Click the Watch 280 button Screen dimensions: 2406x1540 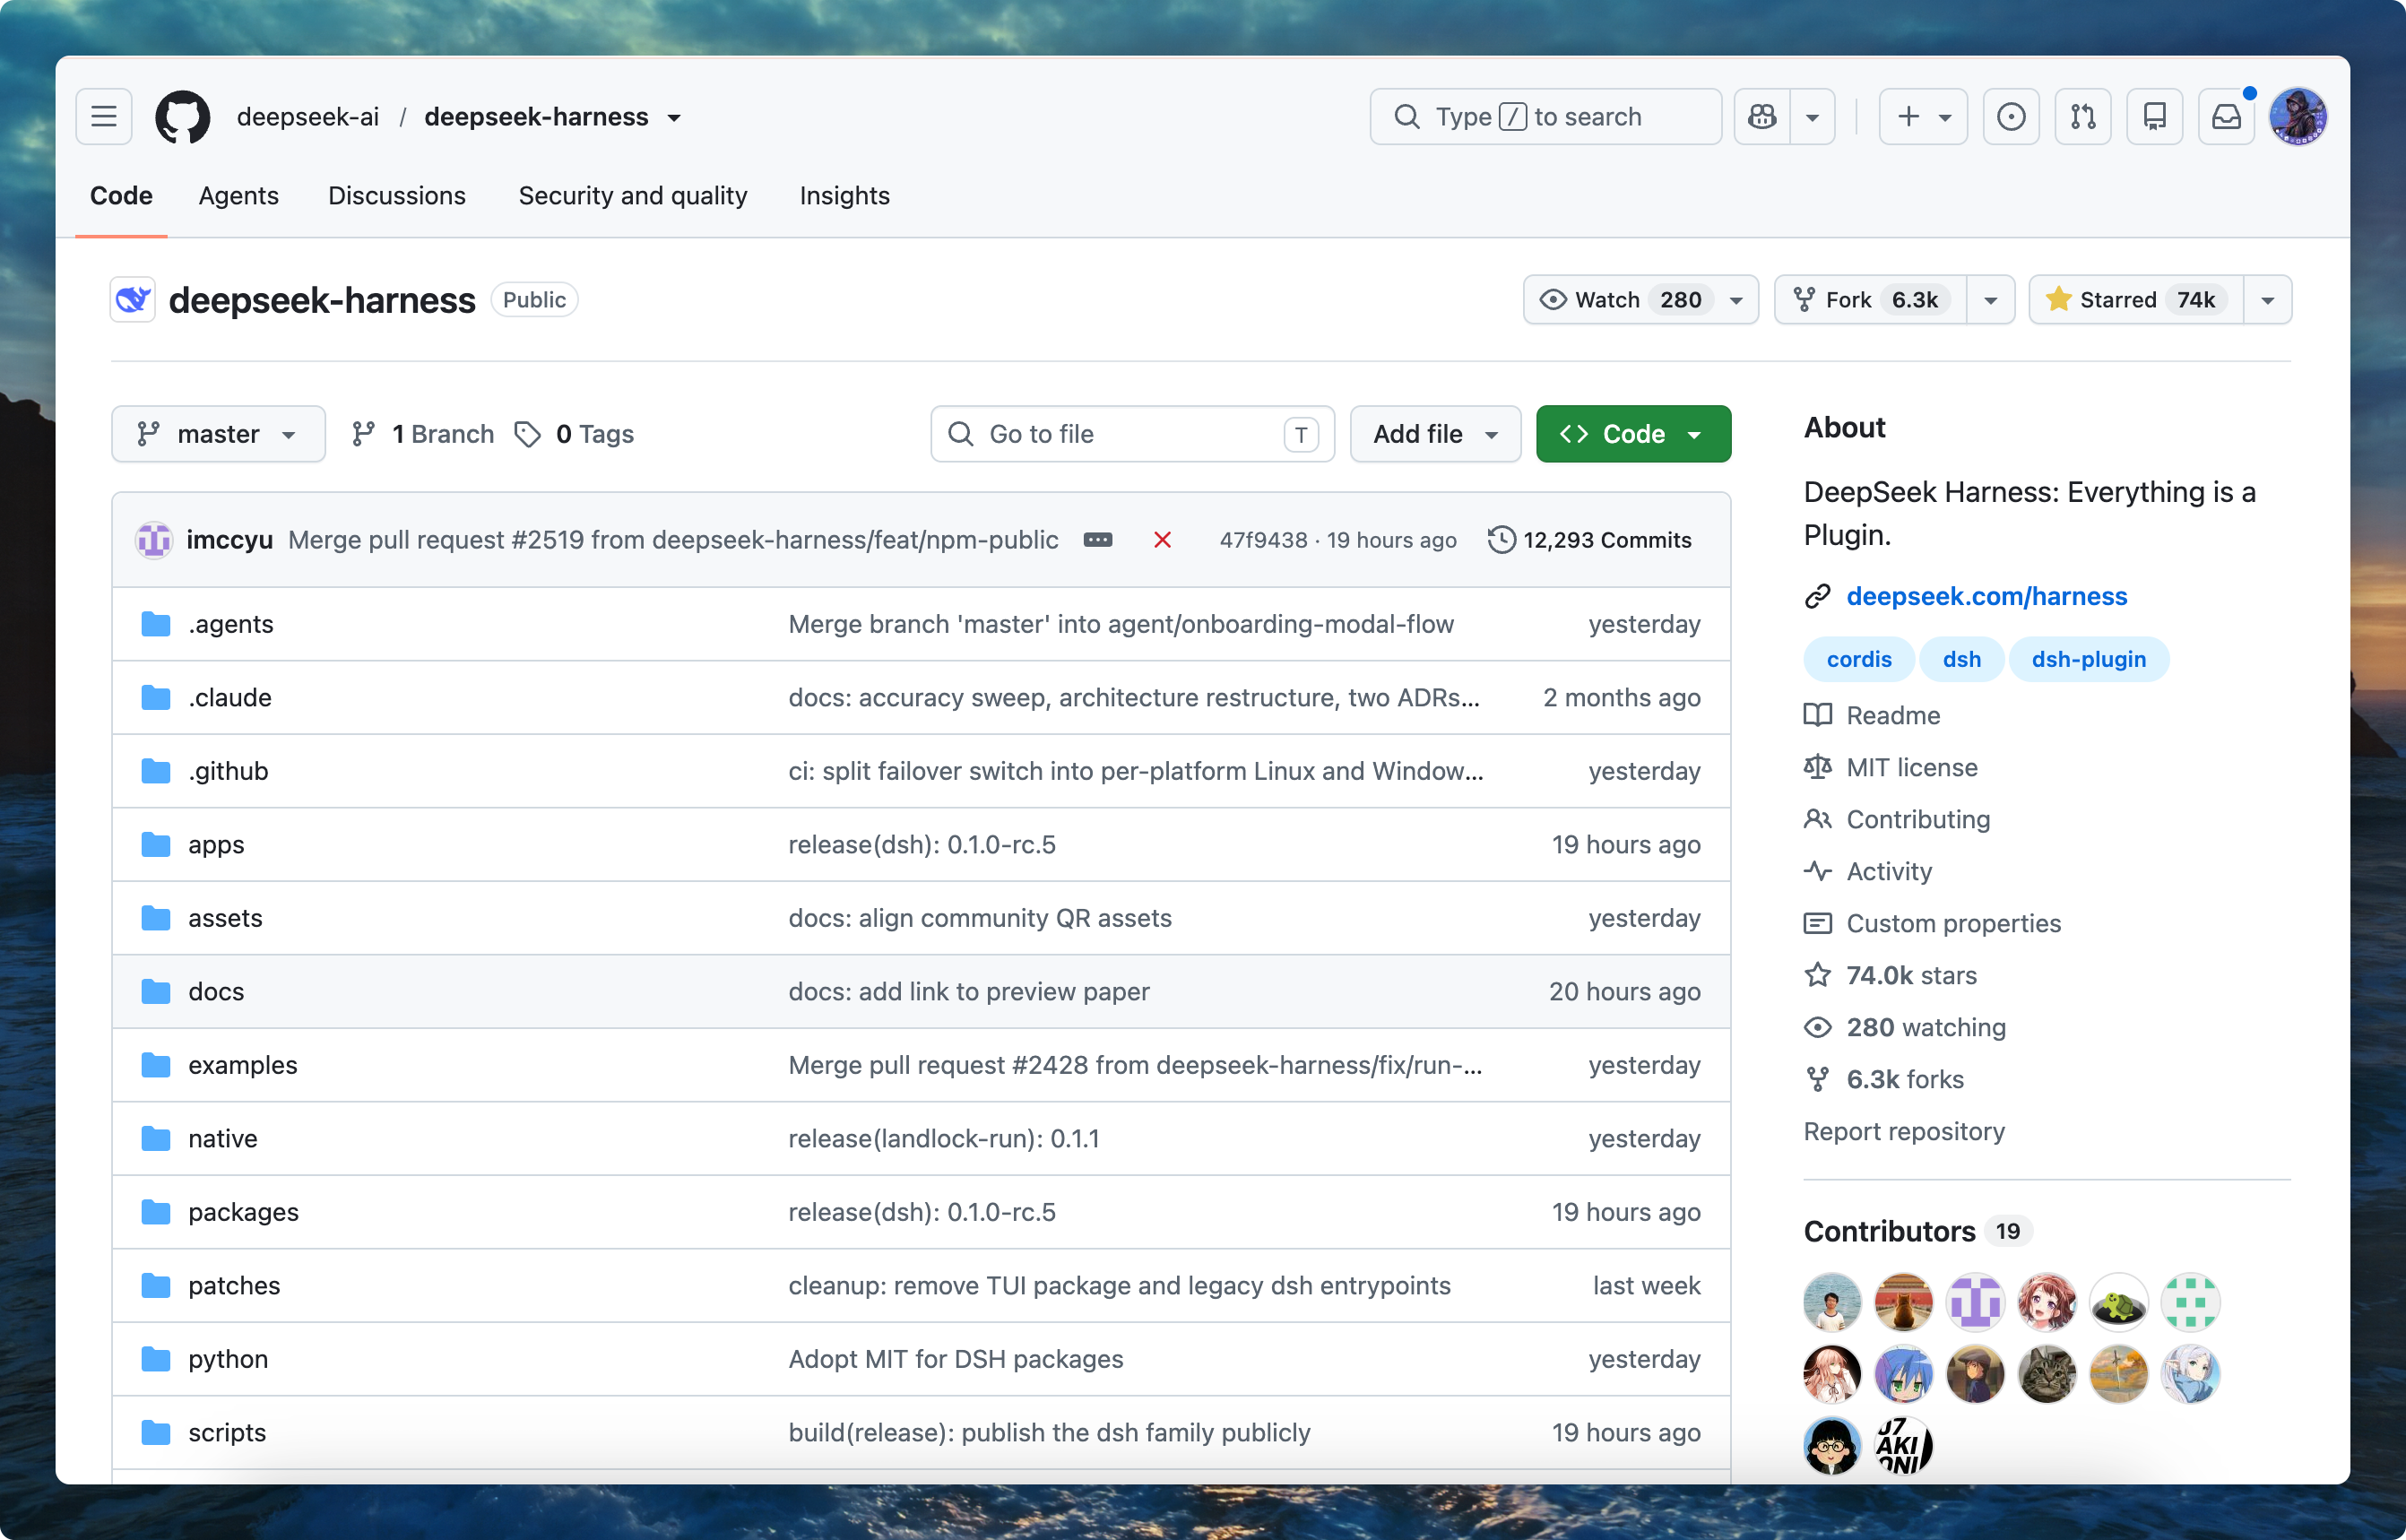(x=1640, y=300)
